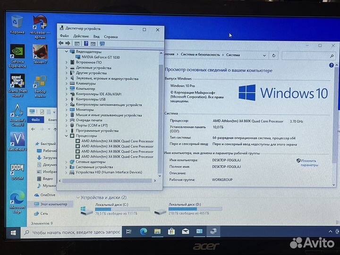Click the Back arrow in Device Manager toolbar
The height and width of the screenshot is (255, 340).
point(61,43)
